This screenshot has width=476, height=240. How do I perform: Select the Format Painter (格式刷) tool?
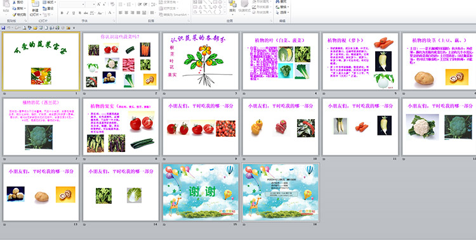[x=19, y=15]
